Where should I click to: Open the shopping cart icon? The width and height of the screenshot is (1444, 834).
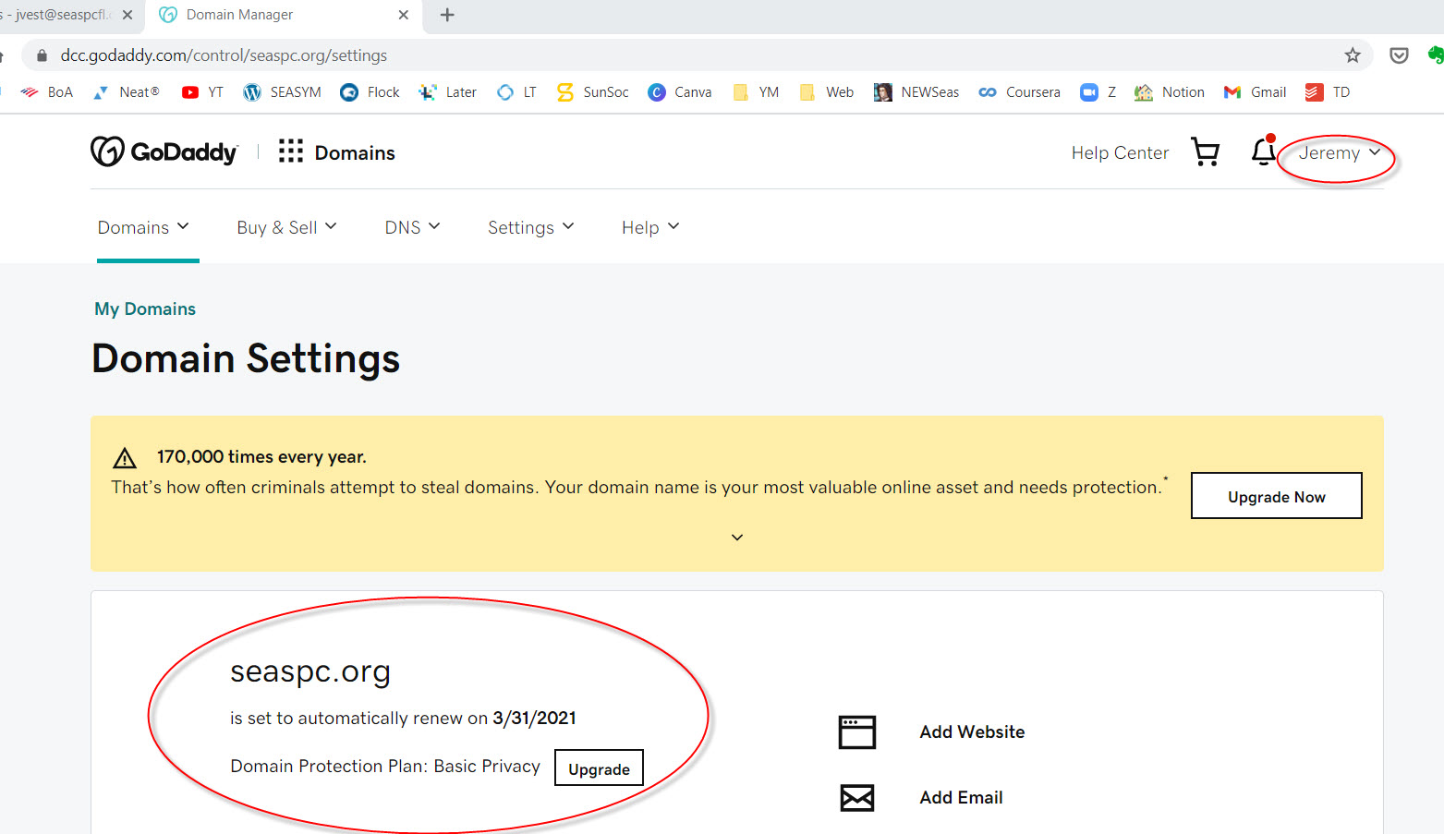(1205, 152)
